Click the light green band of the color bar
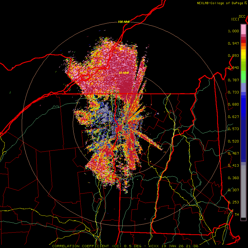This screenshot has width=248, height=248. (243, 75)
